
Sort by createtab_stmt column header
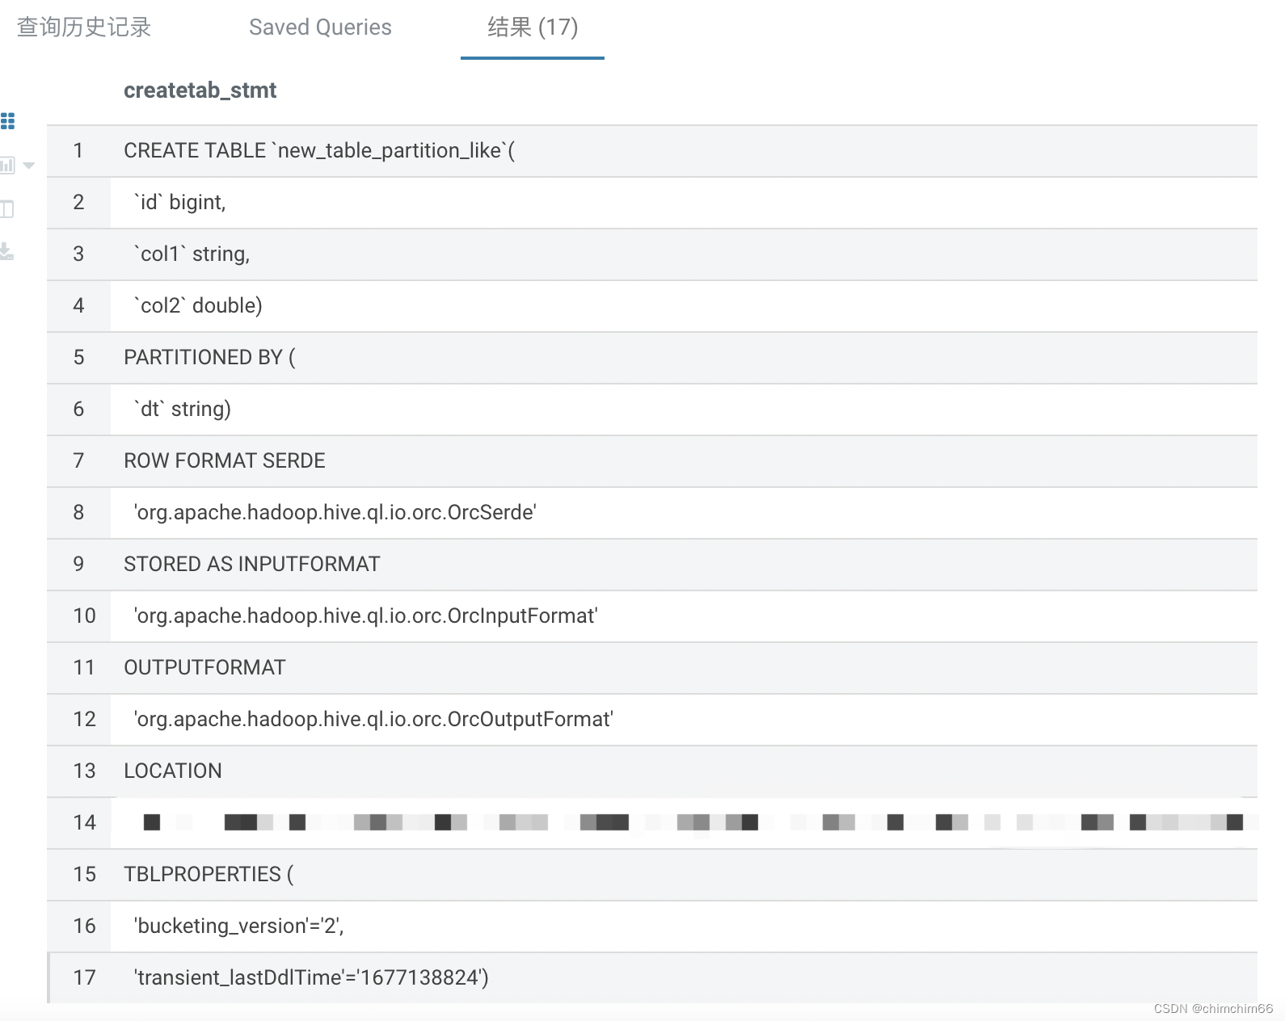coord(200,90)
